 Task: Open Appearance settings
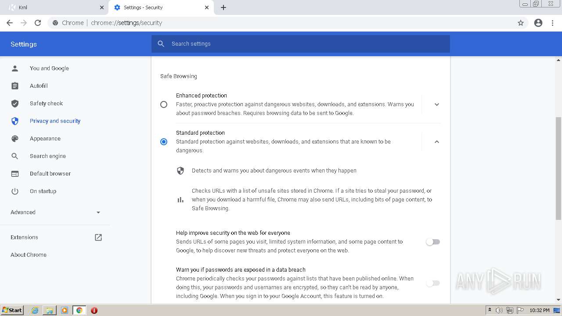pyautogui.click(x=45, y=139)
